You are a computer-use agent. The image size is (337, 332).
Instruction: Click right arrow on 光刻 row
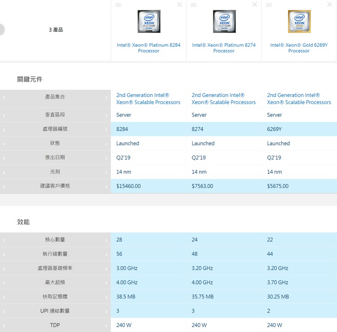pos(106,172)
